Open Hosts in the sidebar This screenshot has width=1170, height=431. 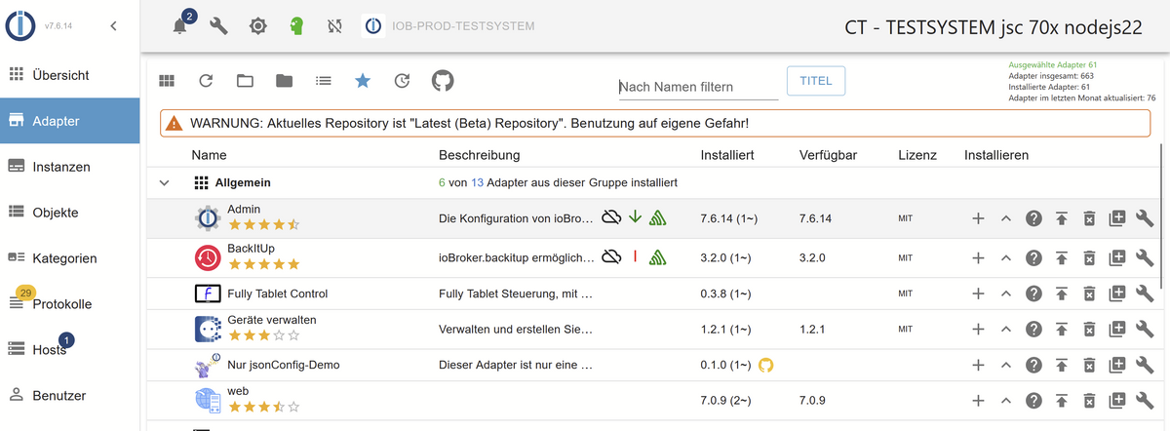[70, 350]
